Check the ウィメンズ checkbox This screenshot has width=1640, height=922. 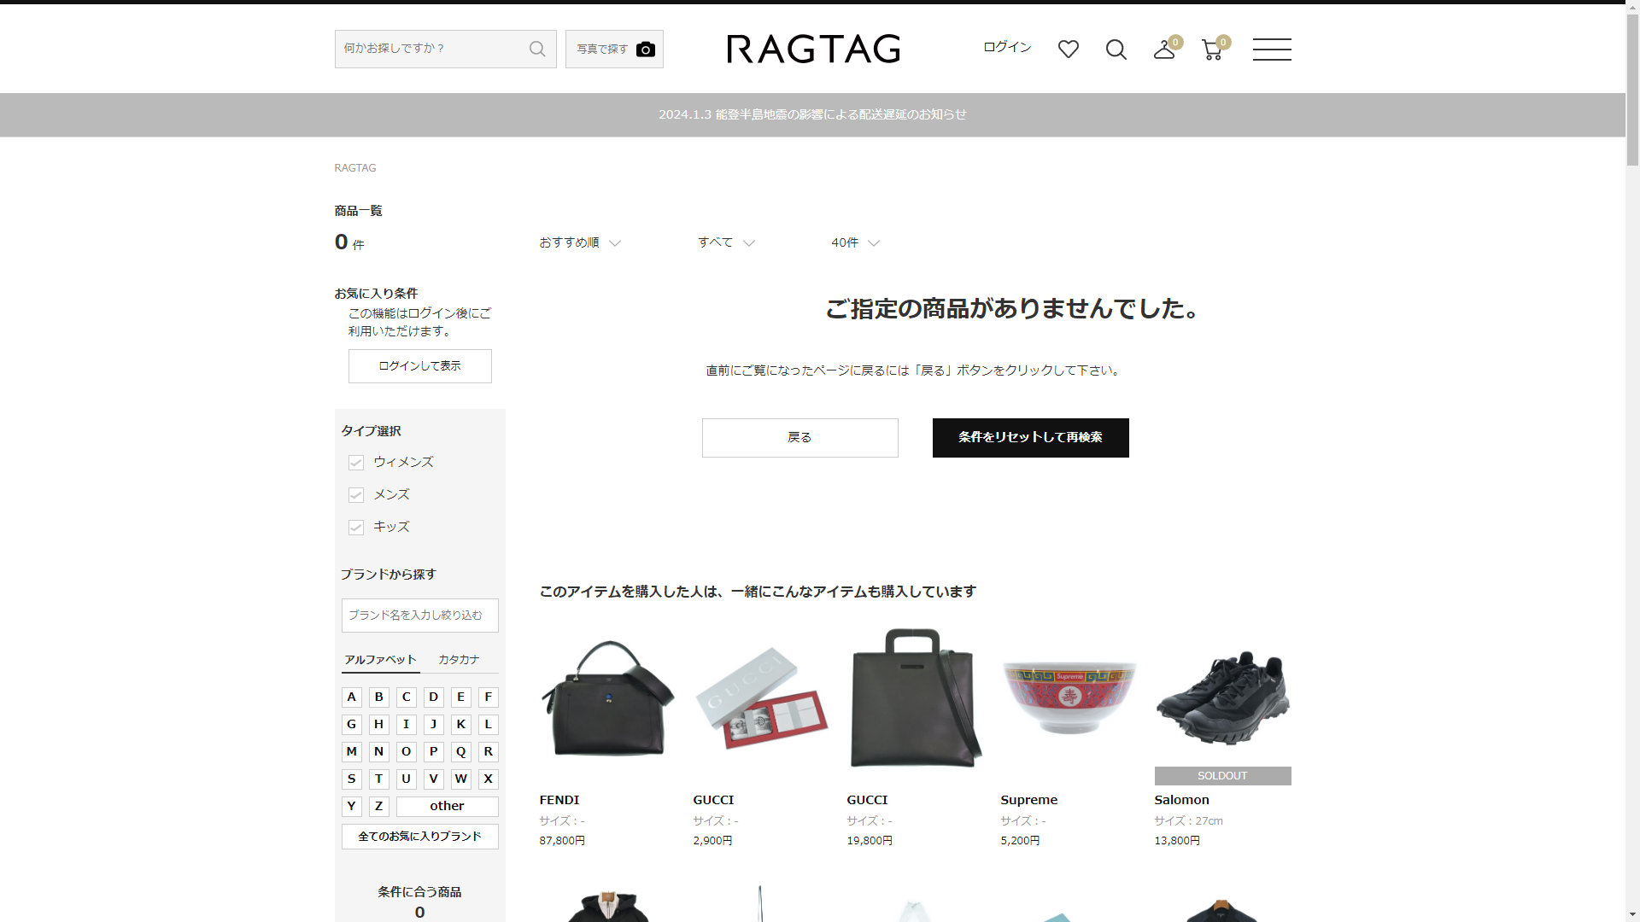pyautogui.click(x=356, y=463)
